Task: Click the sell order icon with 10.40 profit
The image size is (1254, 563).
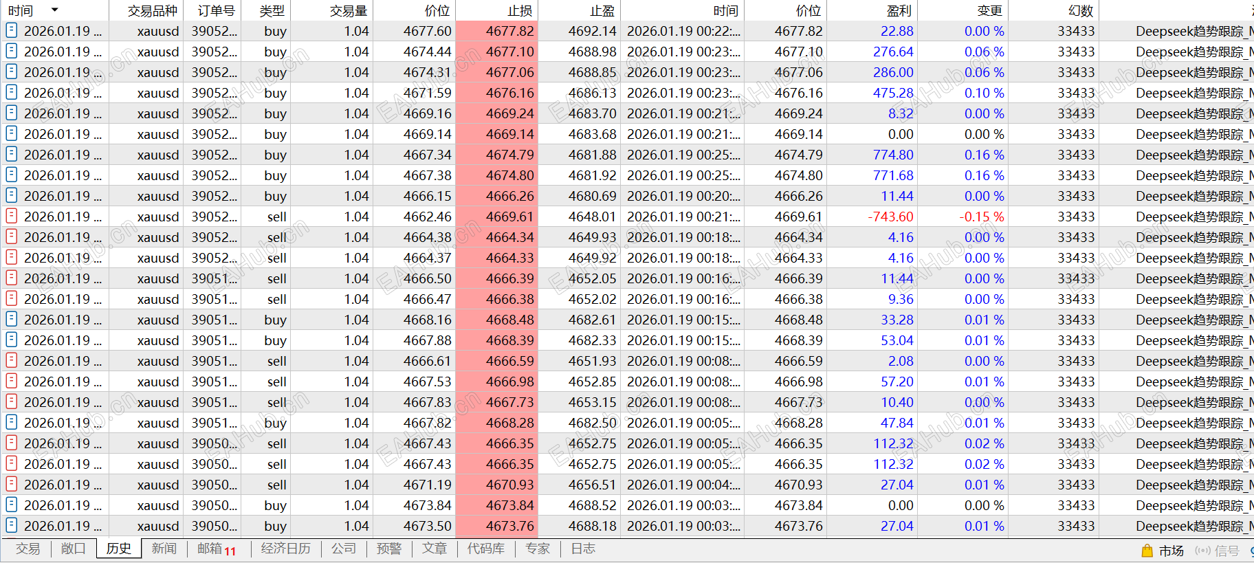Action: [x=11, y=401]
